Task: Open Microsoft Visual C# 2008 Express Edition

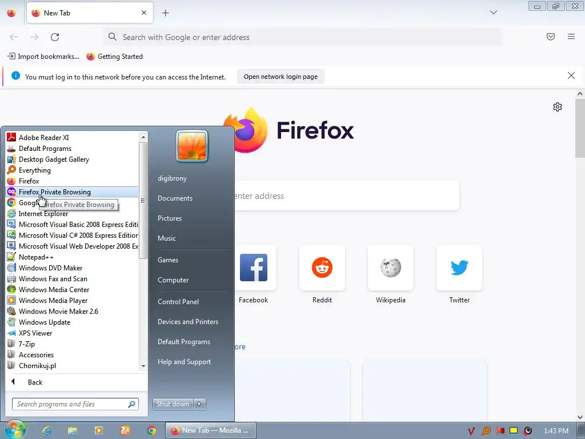Action: click(x=72, y=235)
